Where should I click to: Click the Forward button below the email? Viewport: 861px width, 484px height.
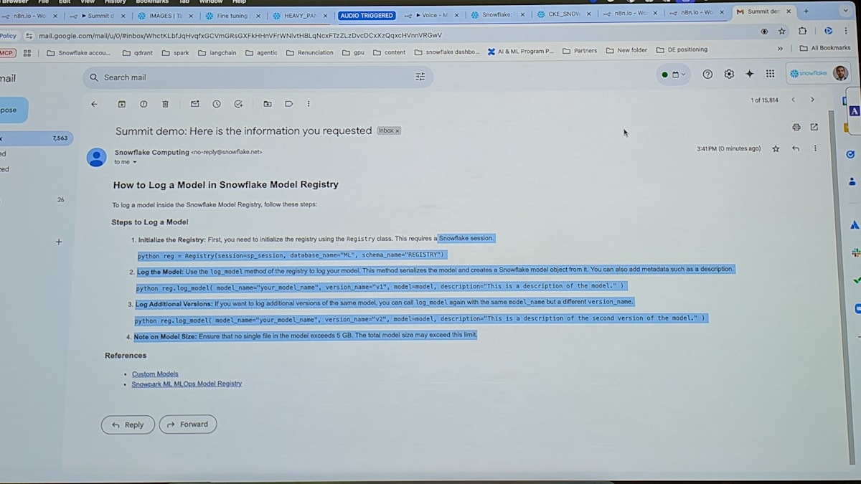pos(188,424)
